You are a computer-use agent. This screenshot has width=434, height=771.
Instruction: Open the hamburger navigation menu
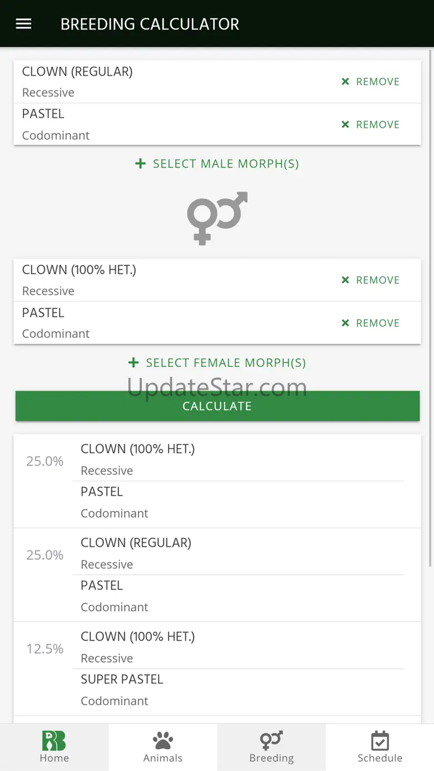pyautogui.click(x=23, y=24)
